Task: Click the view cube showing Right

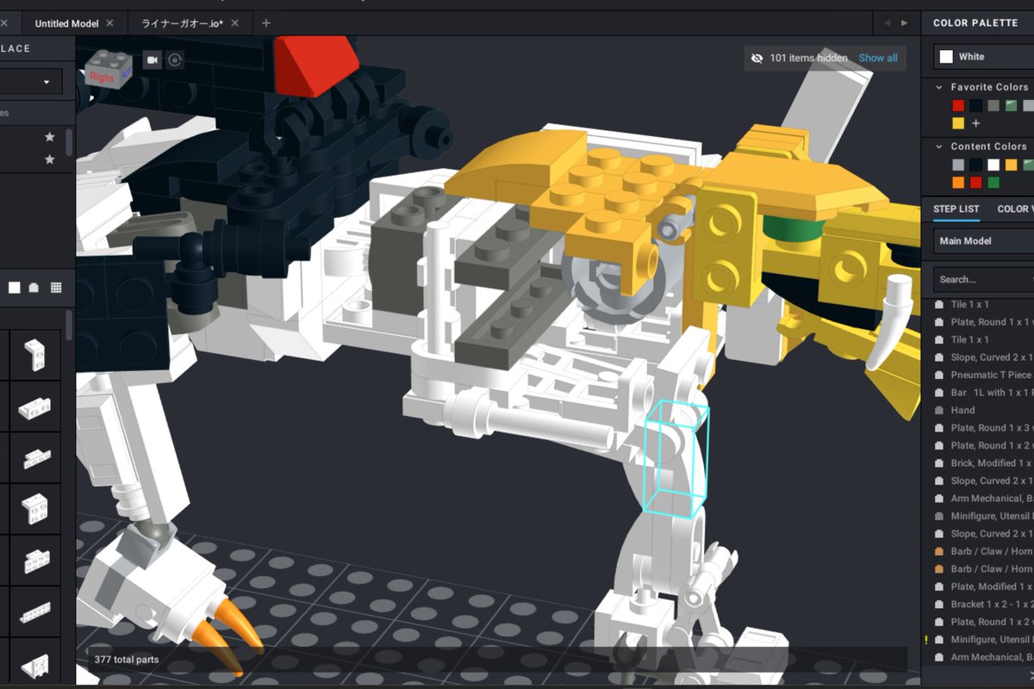Action: (109, 71)
